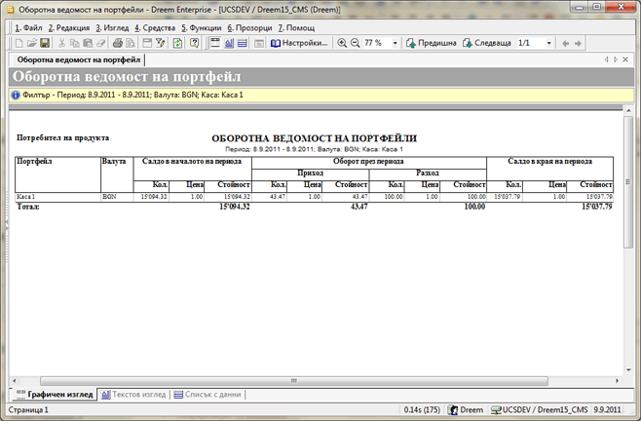Toggle graphical view toolbar icon
The width and height of the screenshot is (641, 421).
[x=215, y=43]
